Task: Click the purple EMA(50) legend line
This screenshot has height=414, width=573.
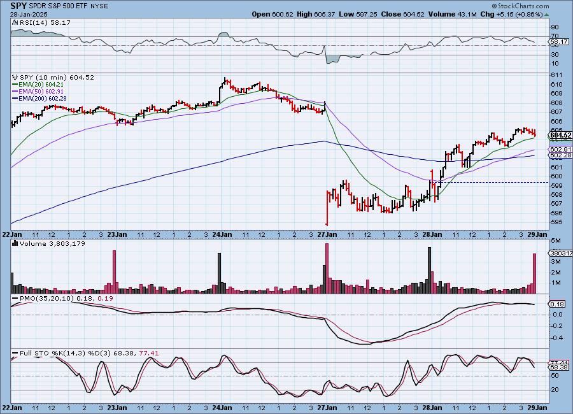Action: coord(15,92)
